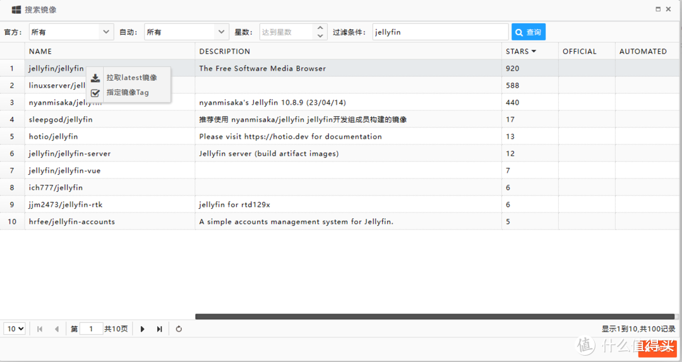Go to the next page arrow
Image resolution: width=682 pixels, height=362 pixels.
point(142,329)
